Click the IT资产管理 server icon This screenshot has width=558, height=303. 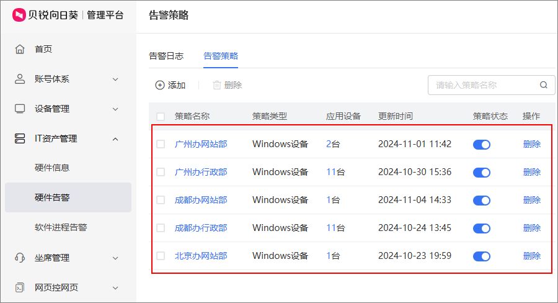(x=20, y=138)
